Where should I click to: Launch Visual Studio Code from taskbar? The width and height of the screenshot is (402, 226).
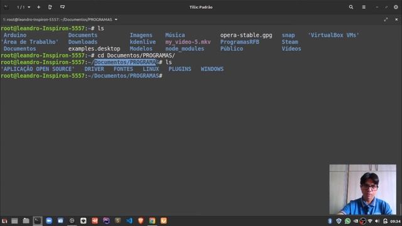[129, 221]
